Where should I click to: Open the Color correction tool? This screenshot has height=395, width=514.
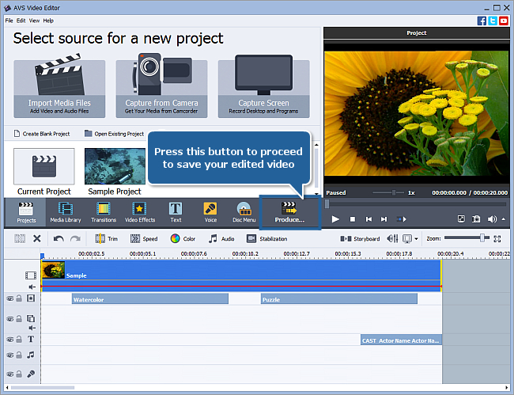(x=183, y=238)
